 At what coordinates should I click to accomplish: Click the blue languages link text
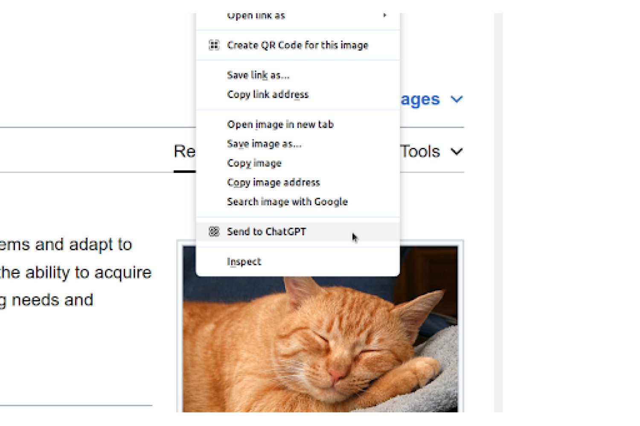pyautogui.click(x=420, y=100)
